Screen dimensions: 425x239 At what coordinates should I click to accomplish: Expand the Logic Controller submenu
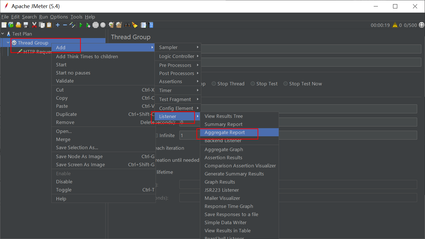tap(177, 56)
